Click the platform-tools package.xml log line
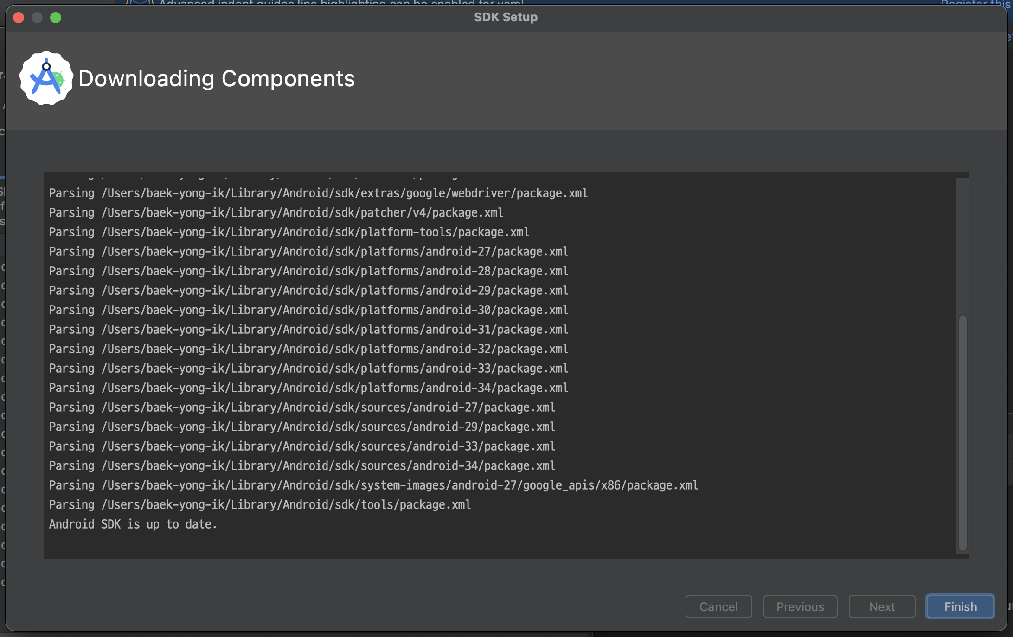 pyautogui.click(x=289, y=232)
